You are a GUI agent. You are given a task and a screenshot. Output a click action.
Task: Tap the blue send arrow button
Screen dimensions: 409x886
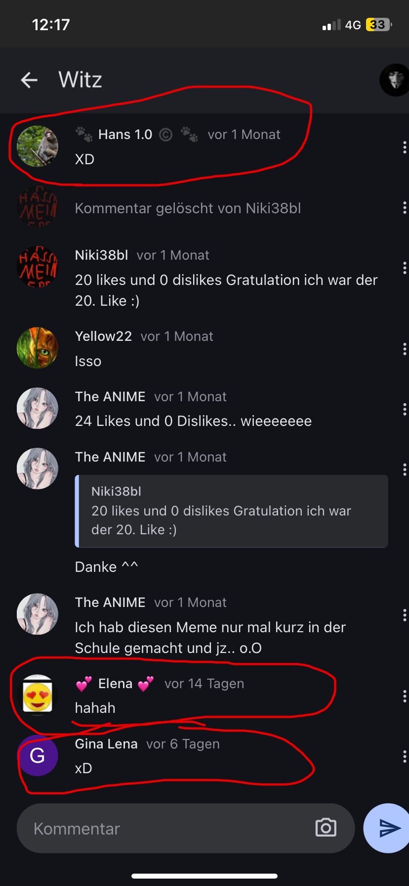coord(388,828)
